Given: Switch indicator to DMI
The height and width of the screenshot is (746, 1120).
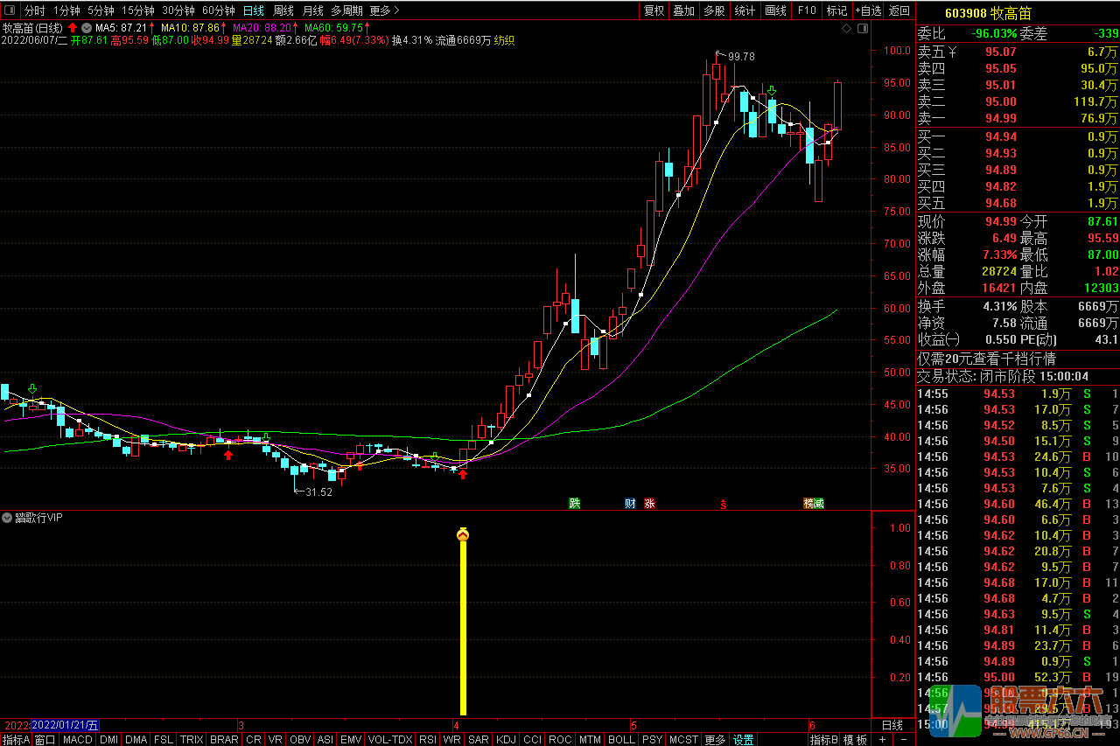Looking at the screenshot, I should (108, 740).
